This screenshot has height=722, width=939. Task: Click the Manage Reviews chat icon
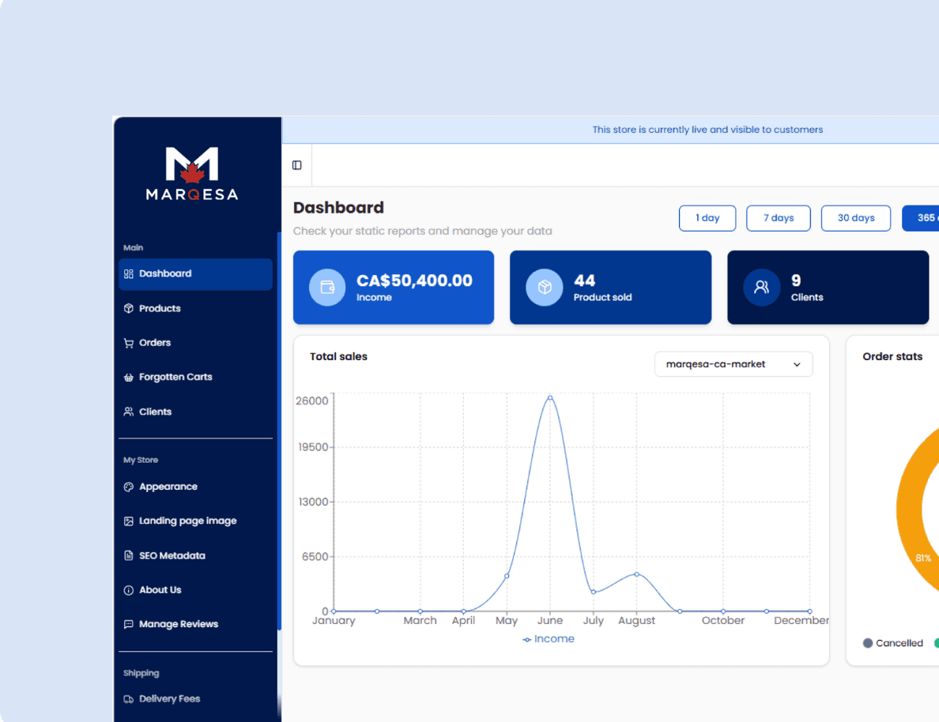129,624
